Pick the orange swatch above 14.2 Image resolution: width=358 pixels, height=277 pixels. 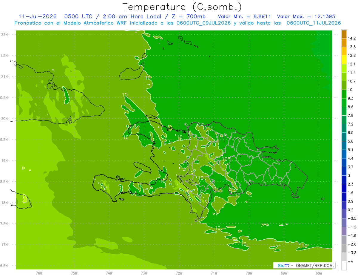coord(344,34)
